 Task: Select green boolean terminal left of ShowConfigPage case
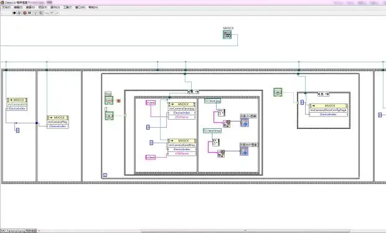(278, 92)
